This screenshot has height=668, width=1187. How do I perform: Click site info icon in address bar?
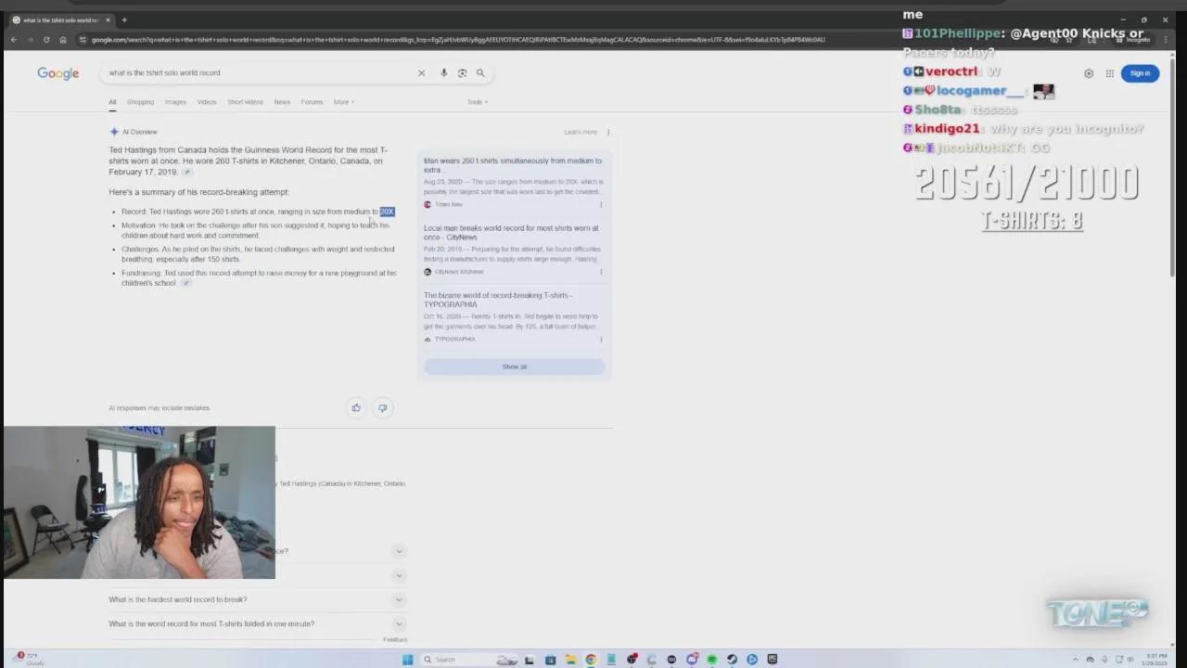click(x=83, y=40)
